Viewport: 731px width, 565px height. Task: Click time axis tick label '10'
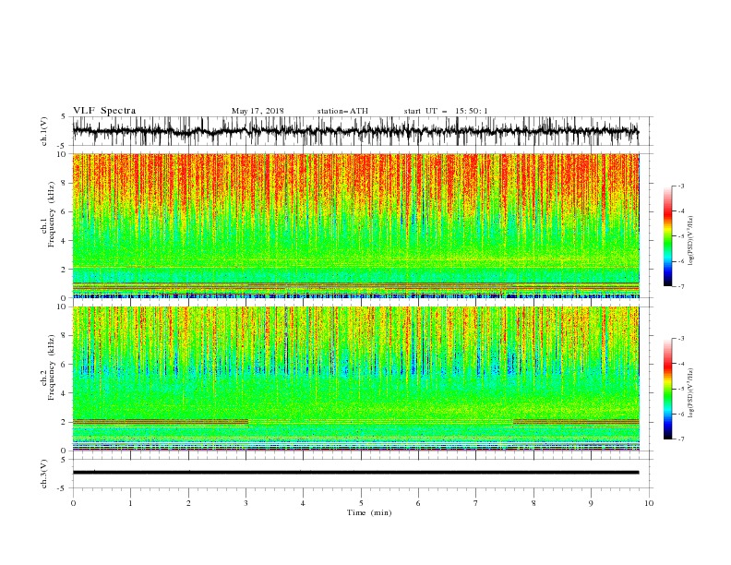pyautogui.click(x=649, y=503)
